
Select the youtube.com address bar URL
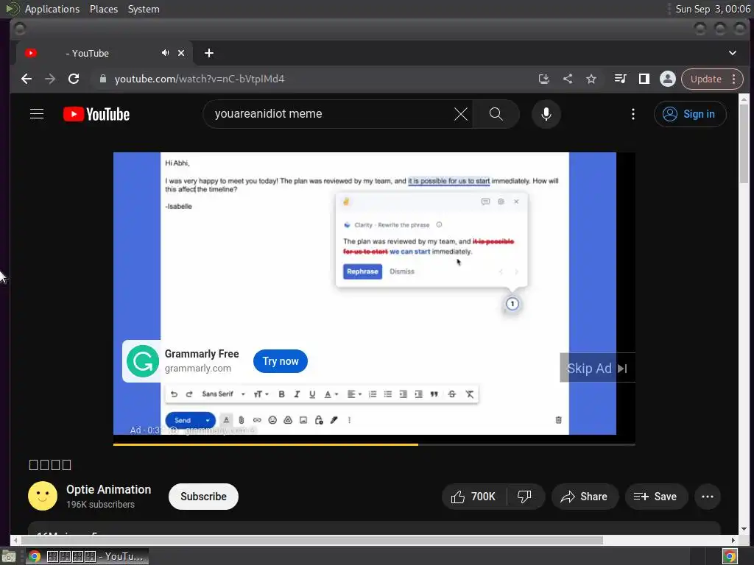point(199,79)
